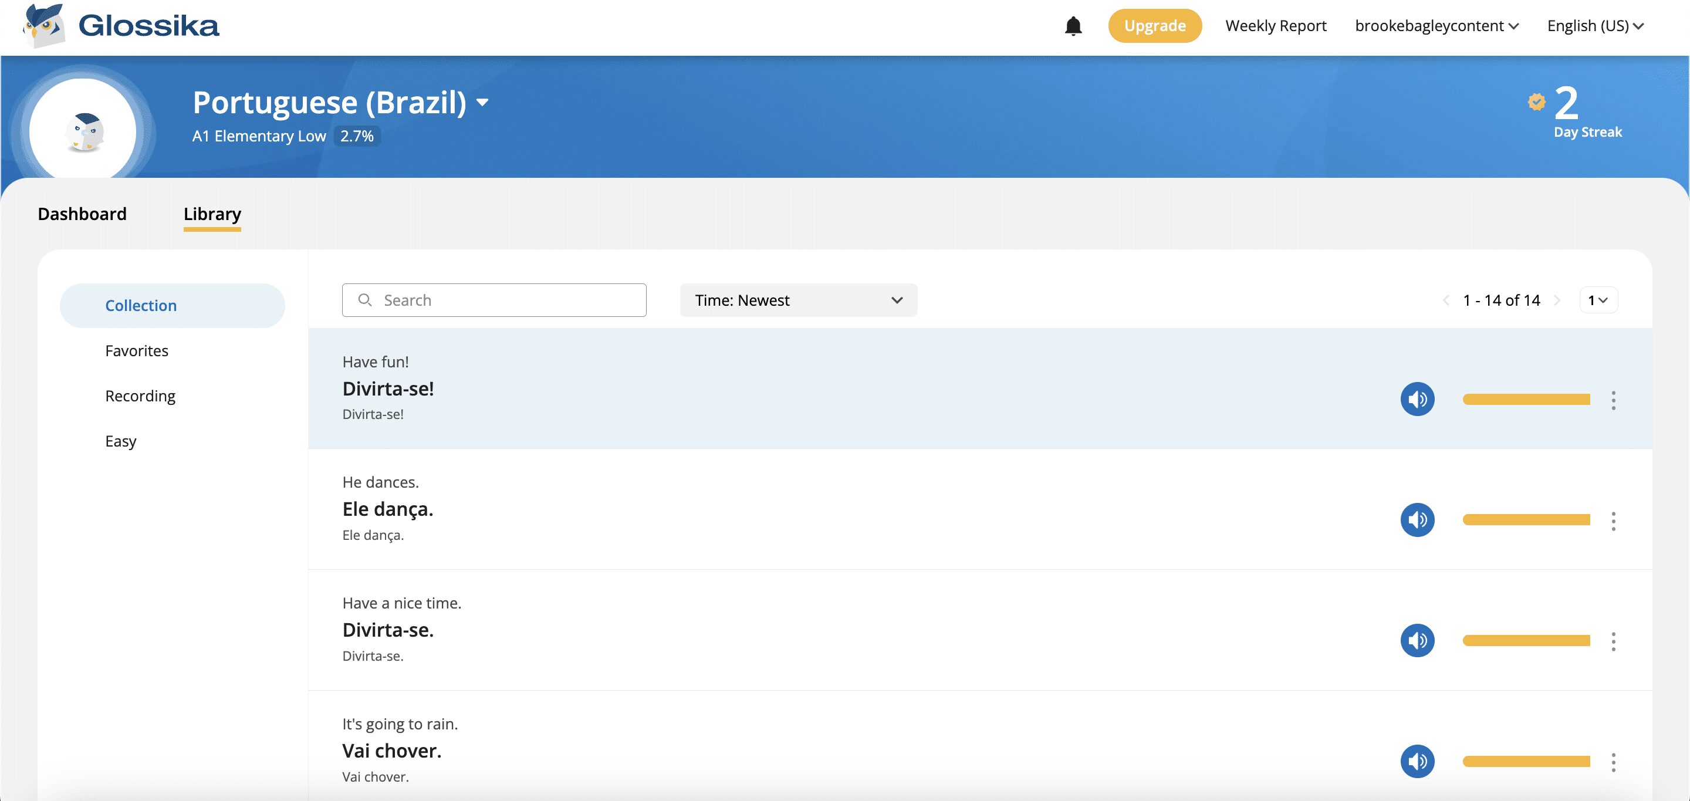
Task: Open the notifications bell
Action: pyautogui.click(x=1073, y=26)
